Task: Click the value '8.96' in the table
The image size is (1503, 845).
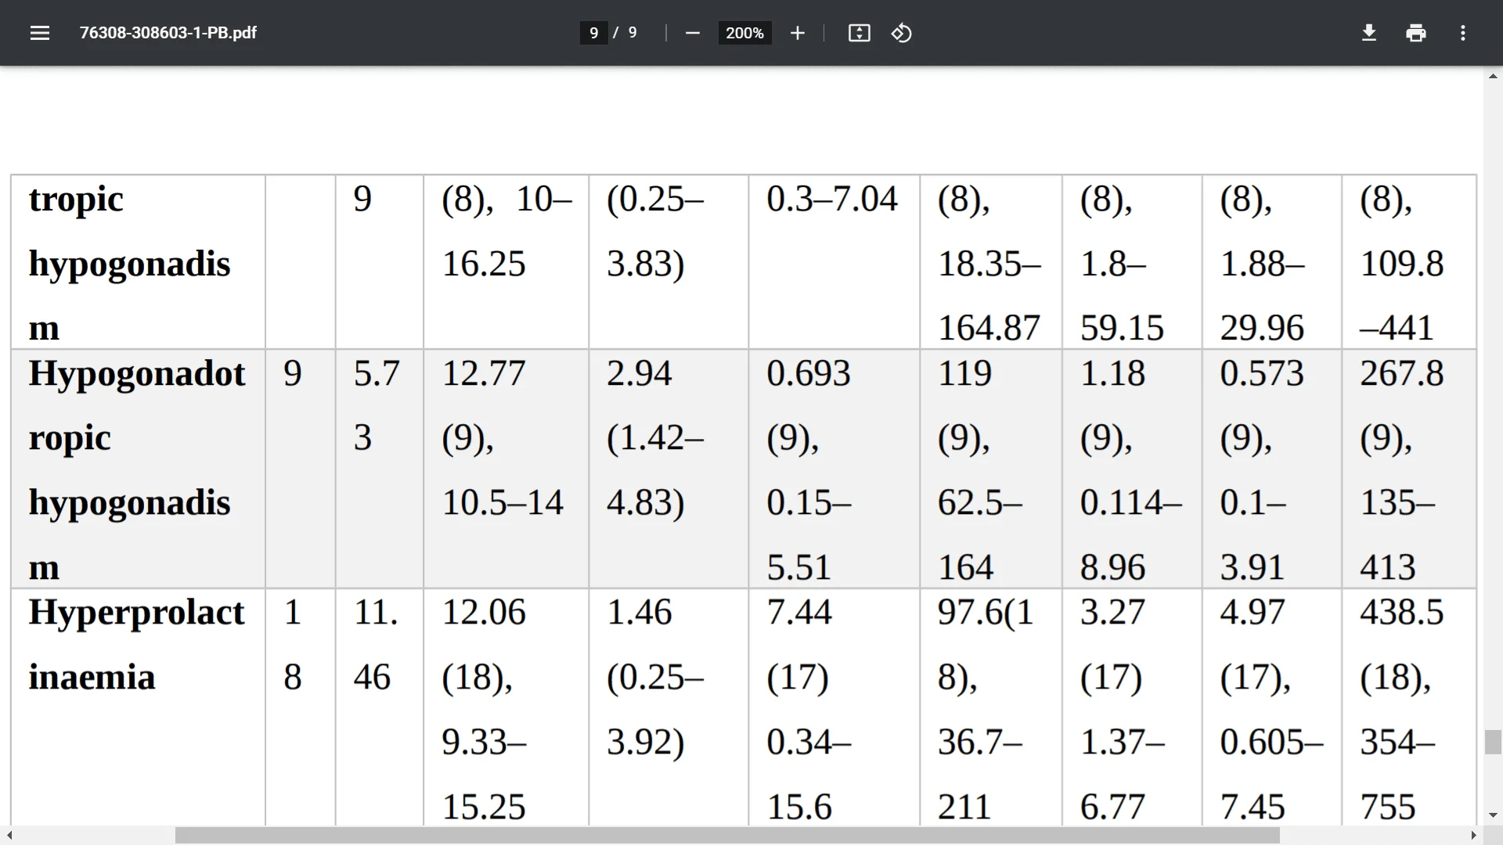Action: coord(1112,567)
